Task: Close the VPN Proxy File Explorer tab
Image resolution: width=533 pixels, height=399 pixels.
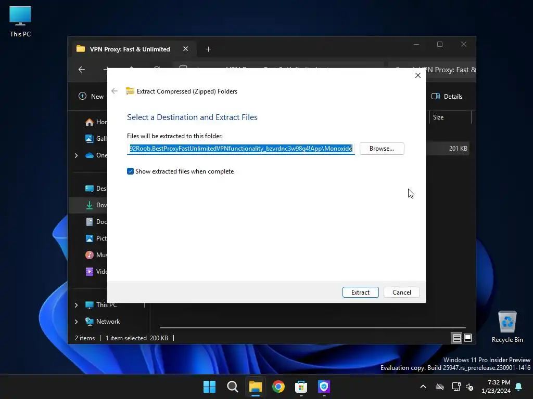Action: pyautogui.click(x=186, y=49)
